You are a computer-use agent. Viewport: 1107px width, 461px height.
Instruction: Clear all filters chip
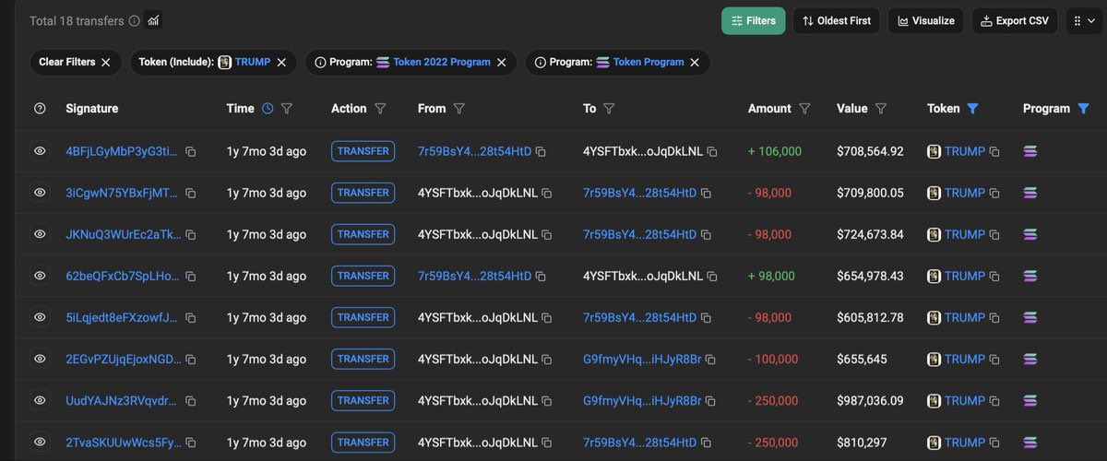[75, 62]
